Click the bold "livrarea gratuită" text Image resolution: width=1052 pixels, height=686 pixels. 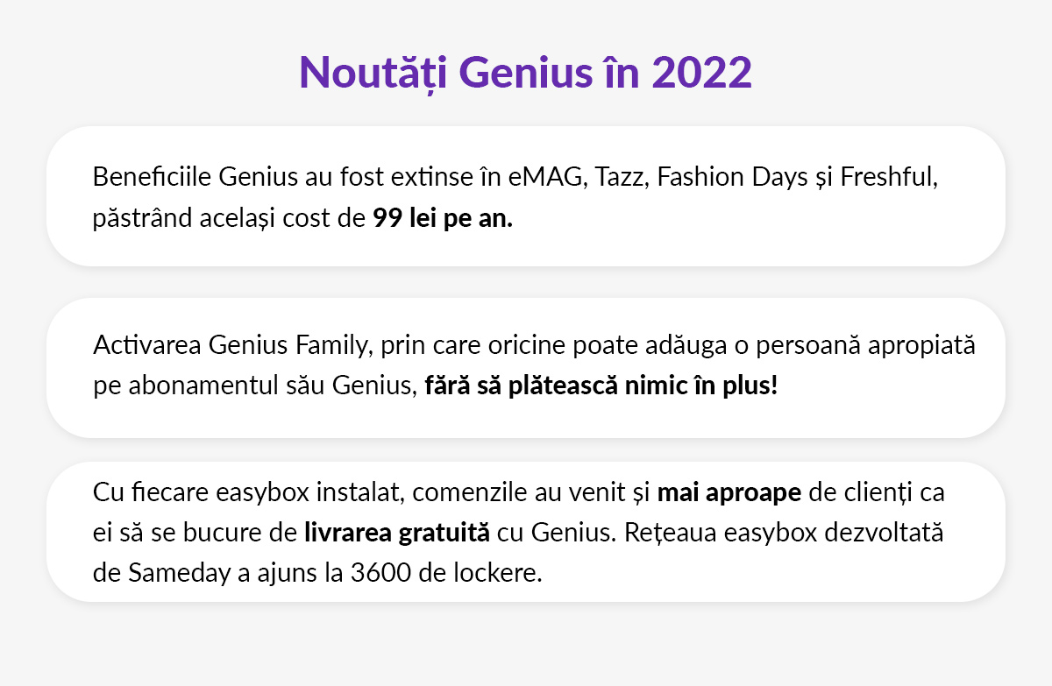[x=397, y=533]
